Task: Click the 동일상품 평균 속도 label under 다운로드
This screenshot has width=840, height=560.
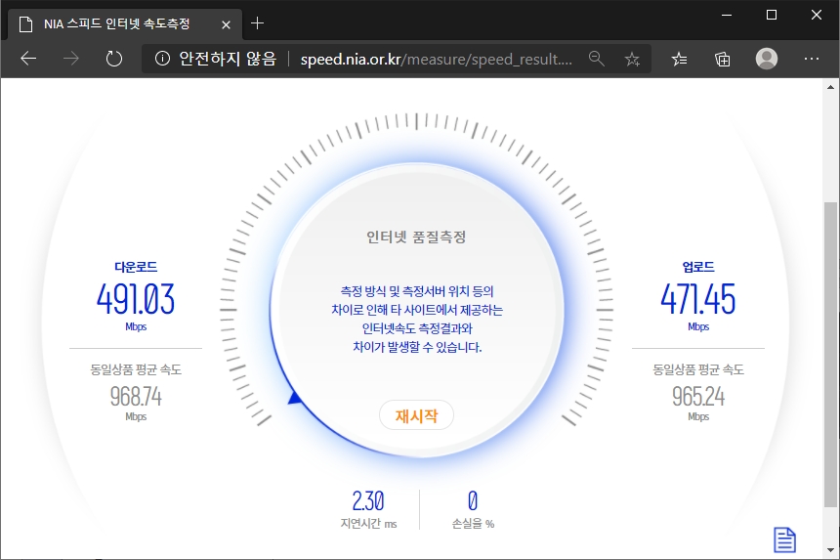Action: coord(136,369)
